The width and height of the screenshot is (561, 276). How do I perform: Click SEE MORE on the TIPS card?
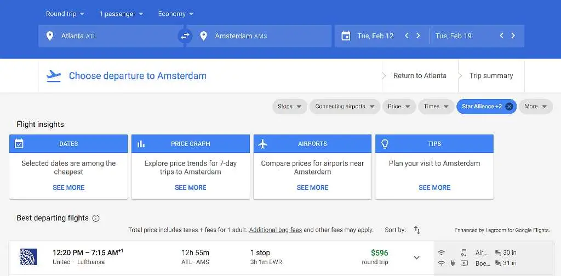tap(434, 187)
